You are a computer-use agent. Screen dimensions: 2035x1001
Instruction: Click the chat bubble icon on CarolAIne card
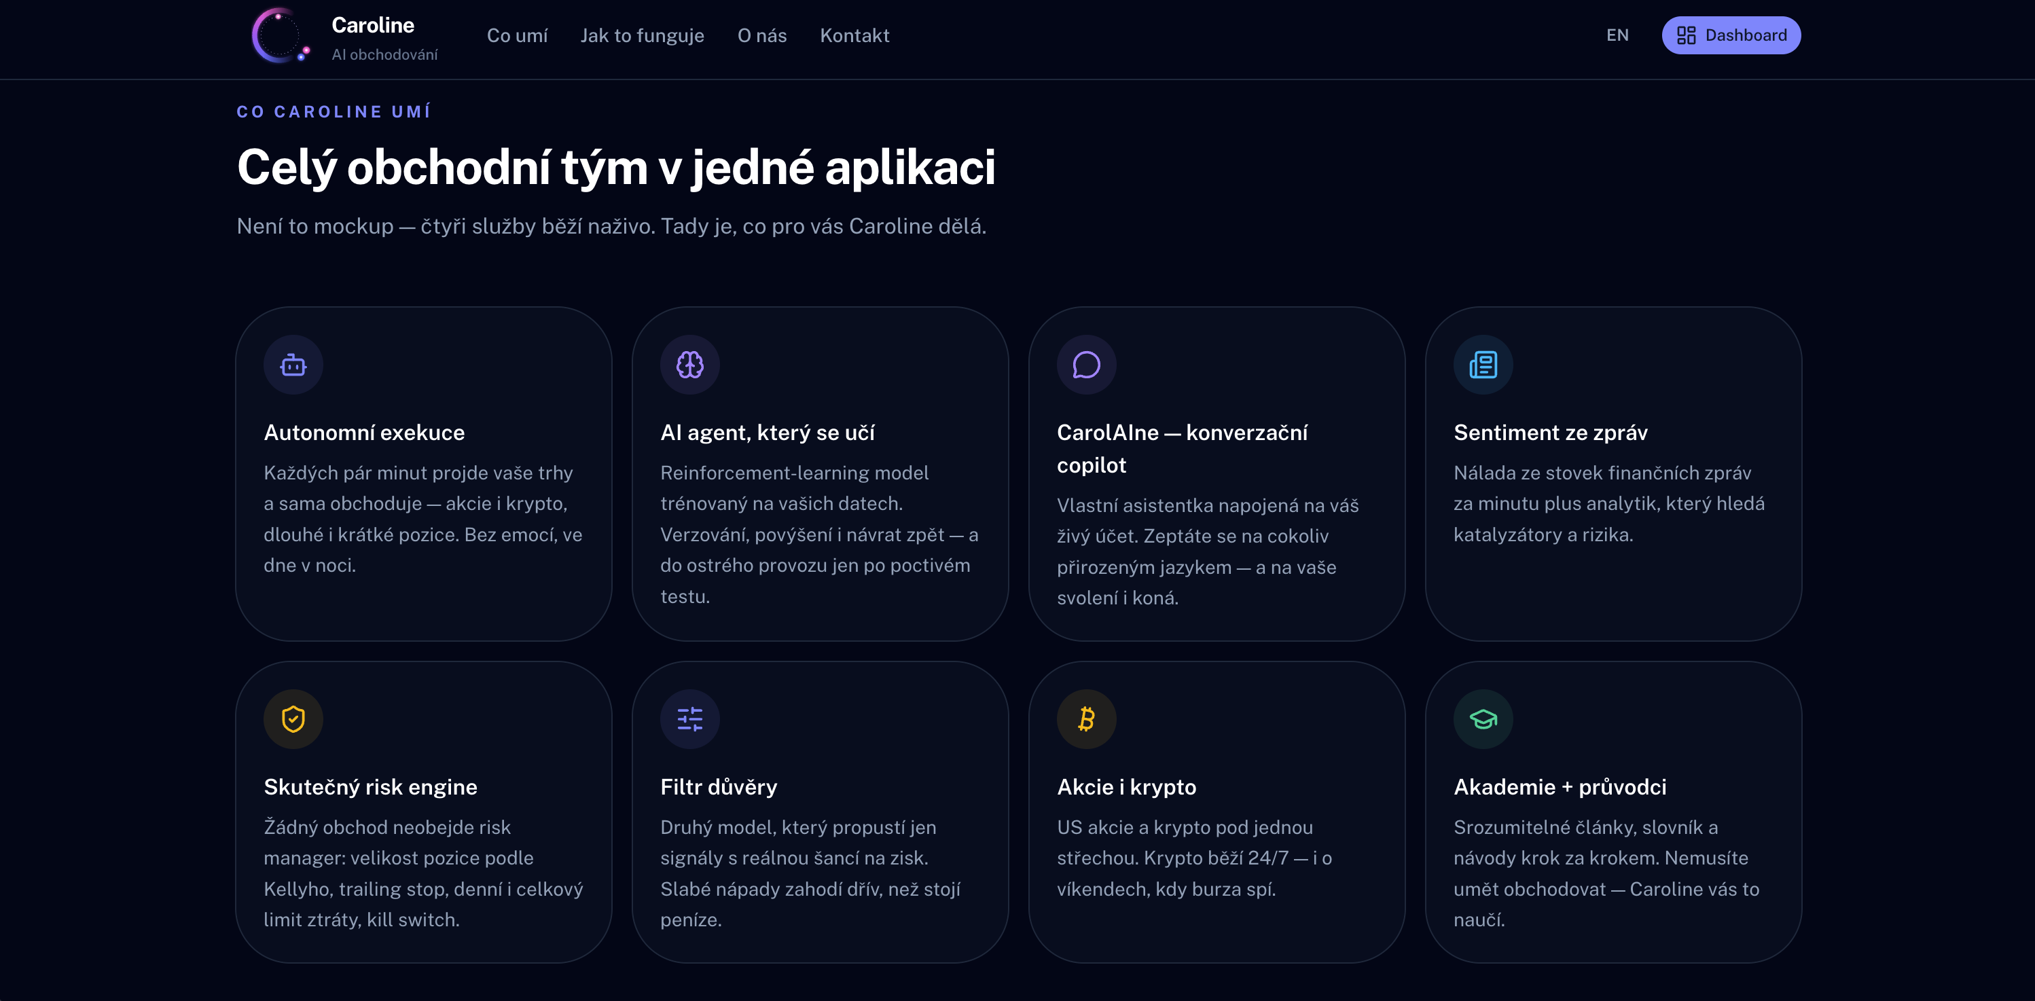click(1086, 365)
